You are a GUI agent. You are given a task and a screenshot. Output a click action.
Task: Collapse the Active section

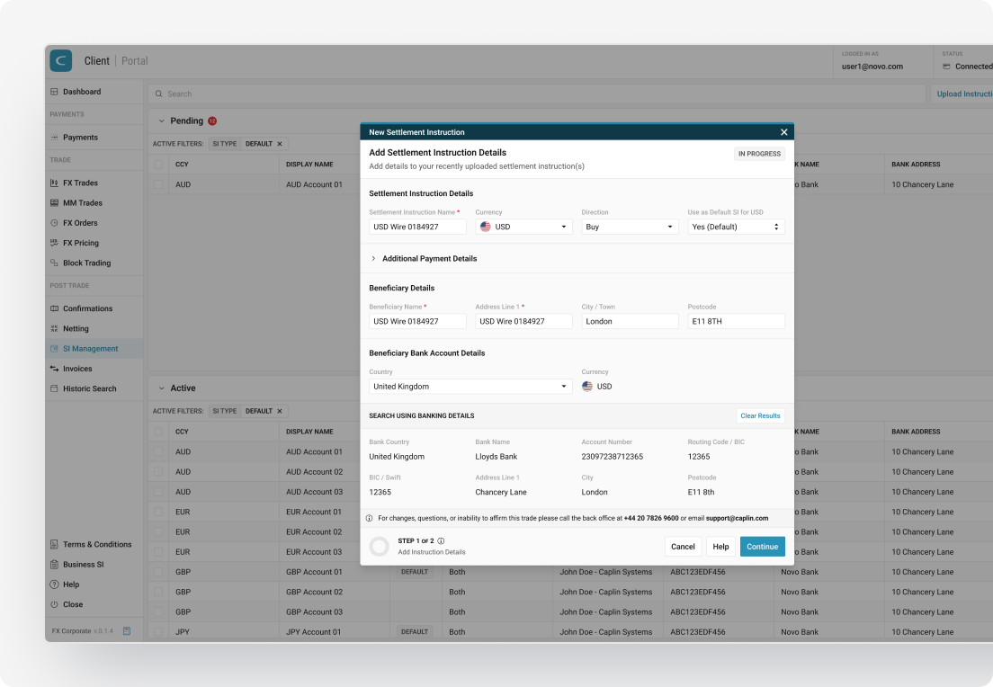pyautogui.click(x=162, y=388)
